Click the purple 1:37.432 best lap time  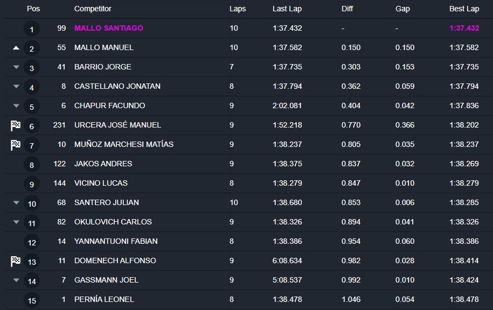point(464,28)
